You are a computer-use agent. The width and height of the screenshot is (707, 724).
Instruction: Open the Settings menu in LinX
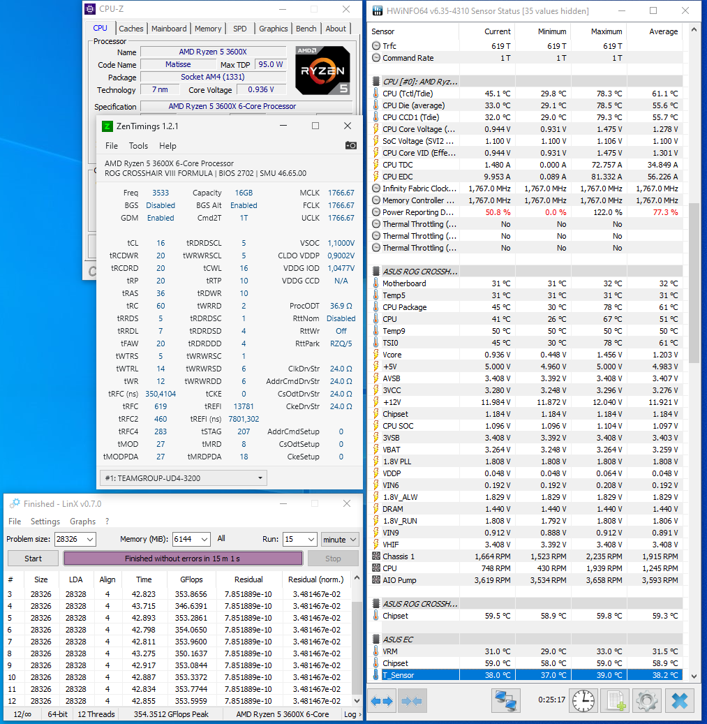pos(45,521)
